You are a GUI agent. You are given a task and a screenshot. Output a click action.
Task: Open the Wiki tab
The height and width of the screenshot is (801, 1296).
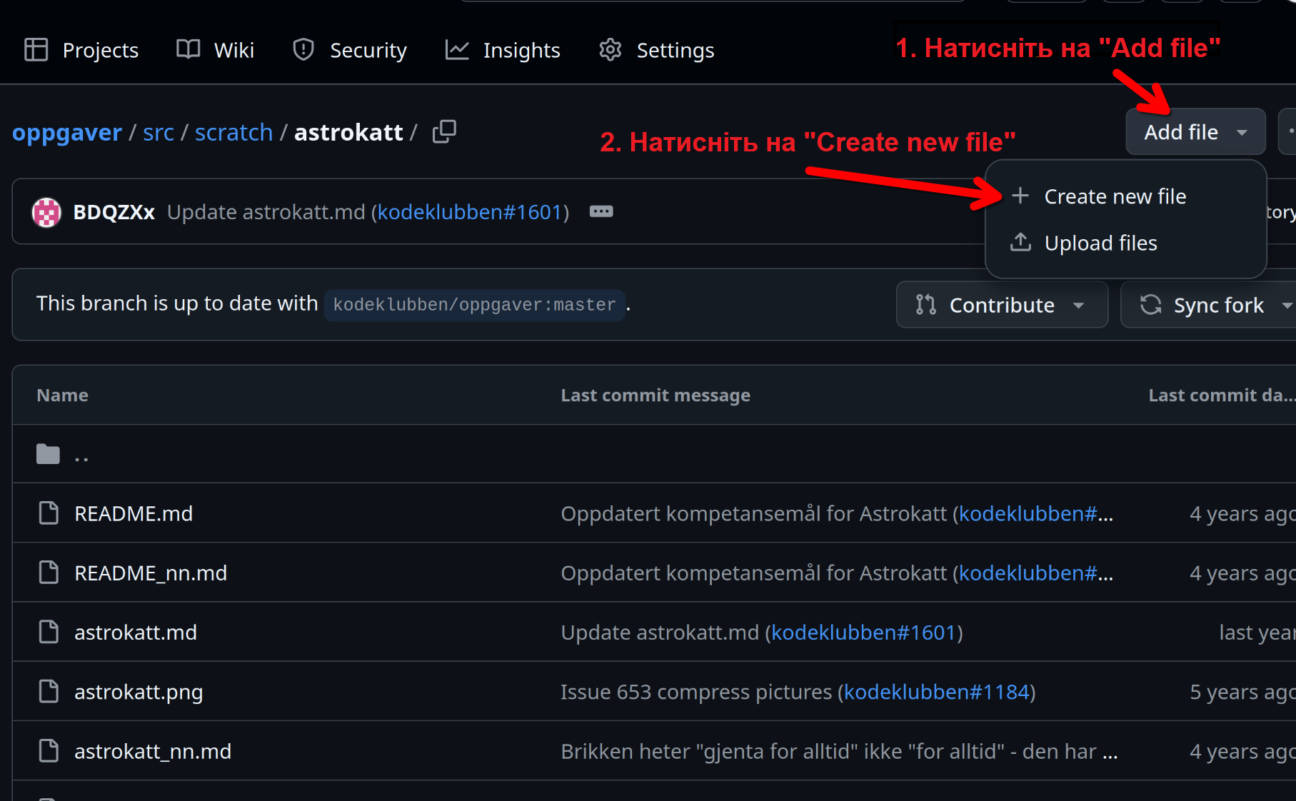(215, 50)
